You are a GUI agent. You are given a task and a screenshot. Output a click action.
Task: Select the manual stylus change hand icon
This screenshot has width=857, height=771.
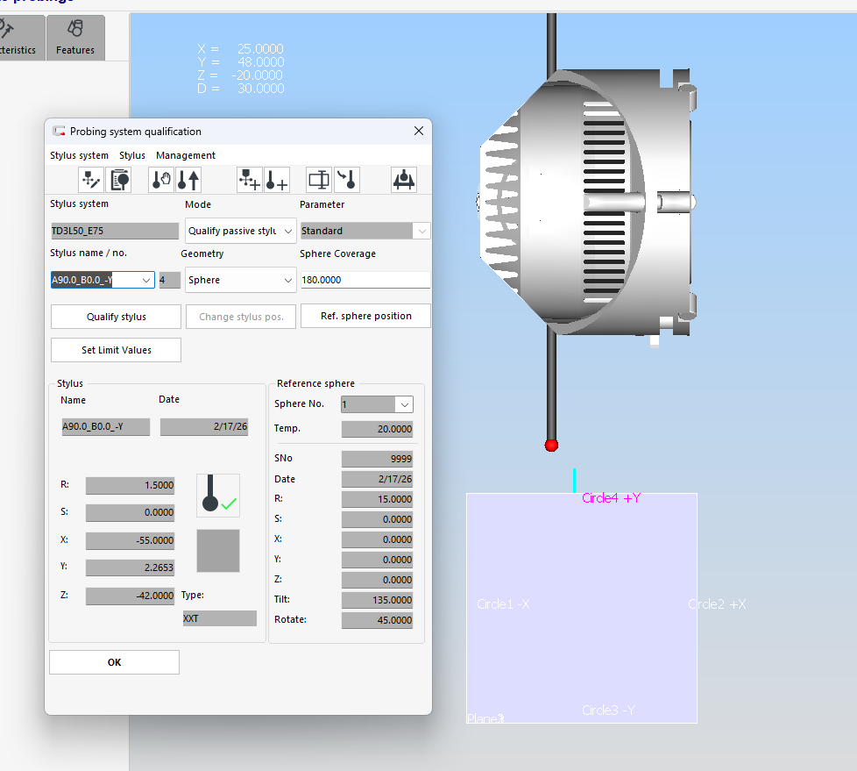161,180
